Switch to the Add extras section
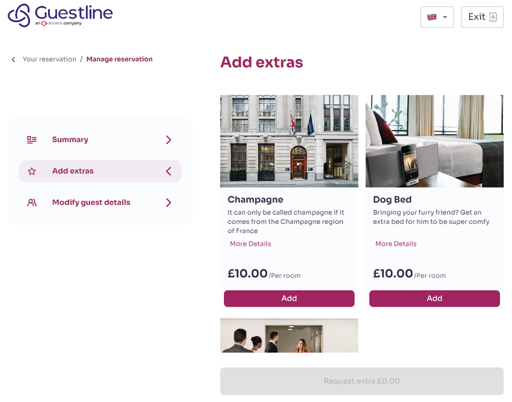The width and height of the screenshot is (512, 402). [x=72, y=171]
